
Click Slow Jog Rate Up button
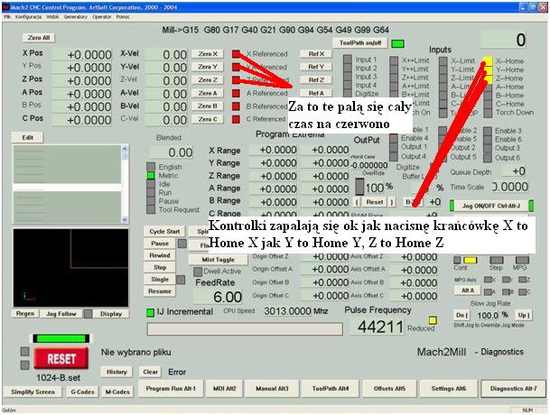(523, 315)
